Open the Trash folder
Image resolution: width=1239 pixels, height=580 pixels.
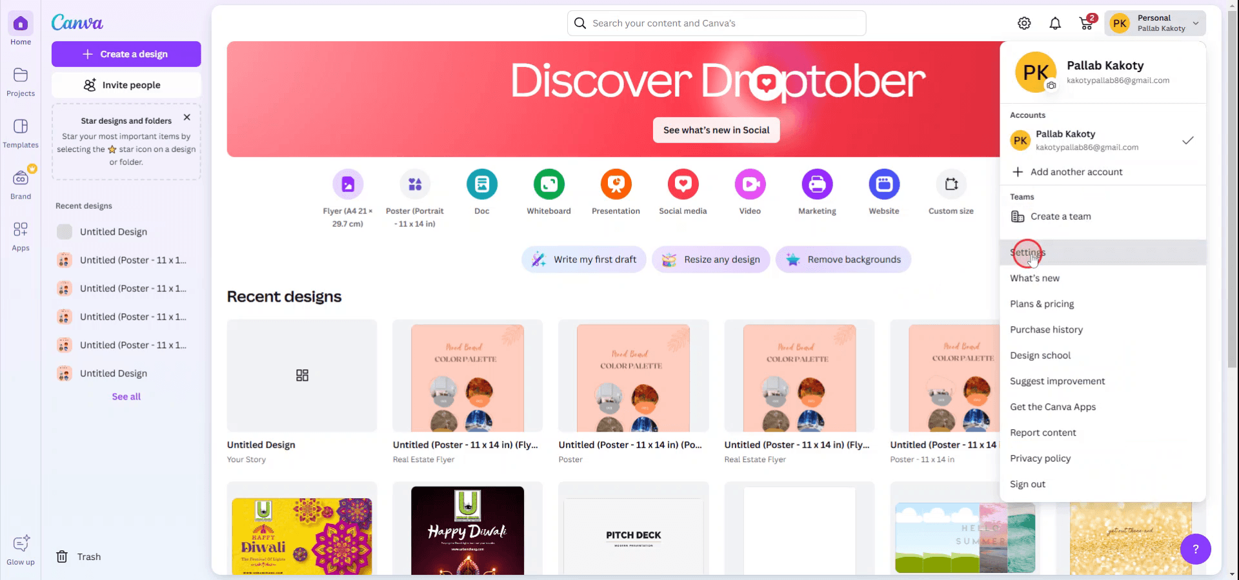[79, 557]
